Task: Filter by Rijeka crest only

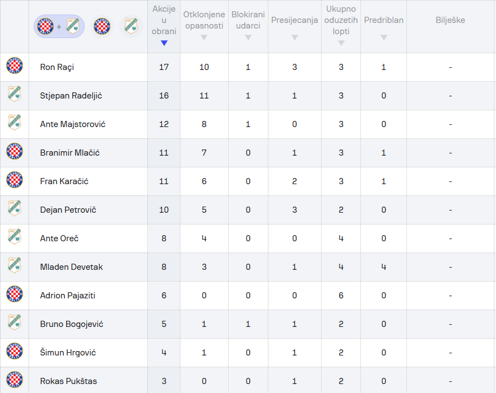Action: click(x=131, y=26)
